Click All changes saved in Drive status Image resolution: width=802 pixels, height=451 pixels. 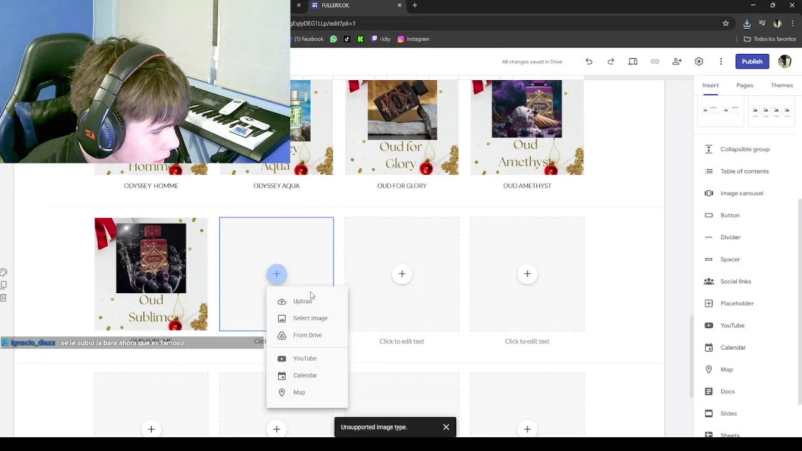coord(532,61)
